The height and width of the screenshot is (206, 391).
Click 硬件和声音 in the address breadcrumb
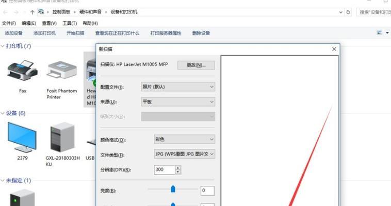(90, 12)
